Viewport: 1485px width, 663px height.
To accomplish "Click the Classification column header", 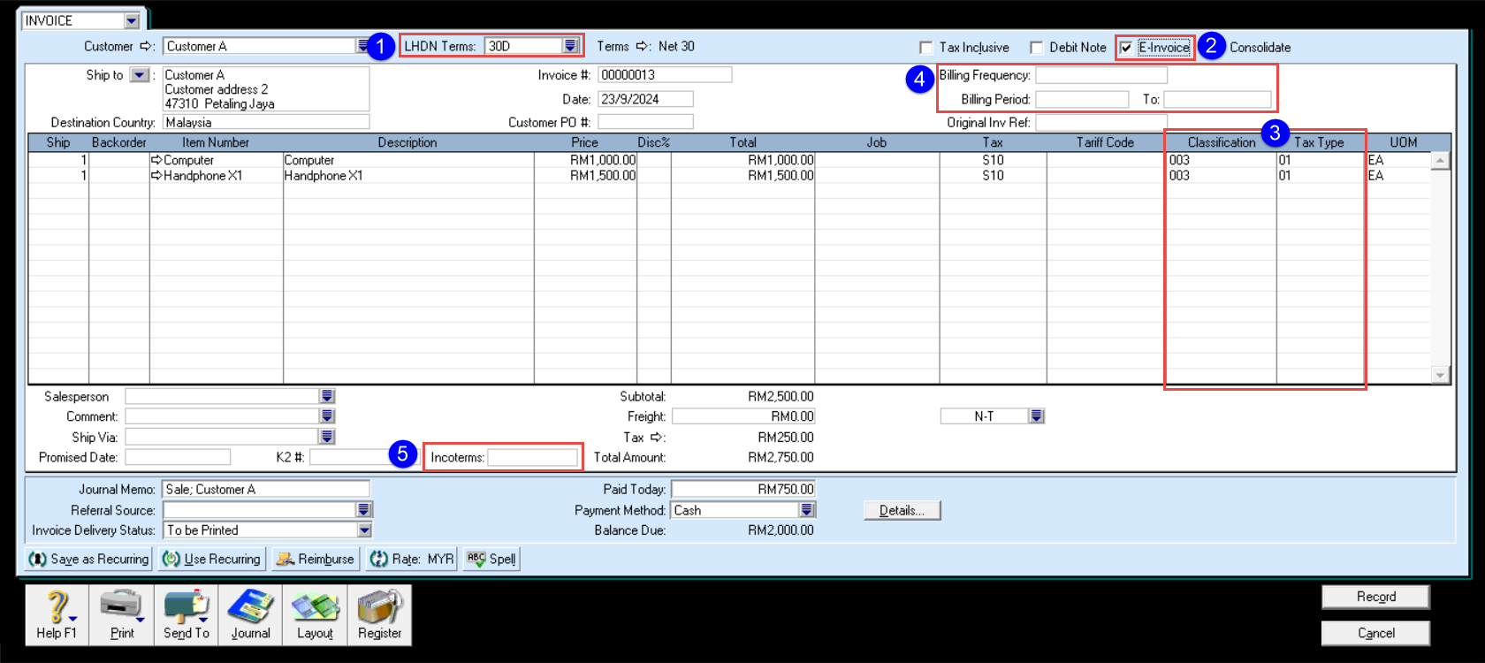I will point(1221,142).
